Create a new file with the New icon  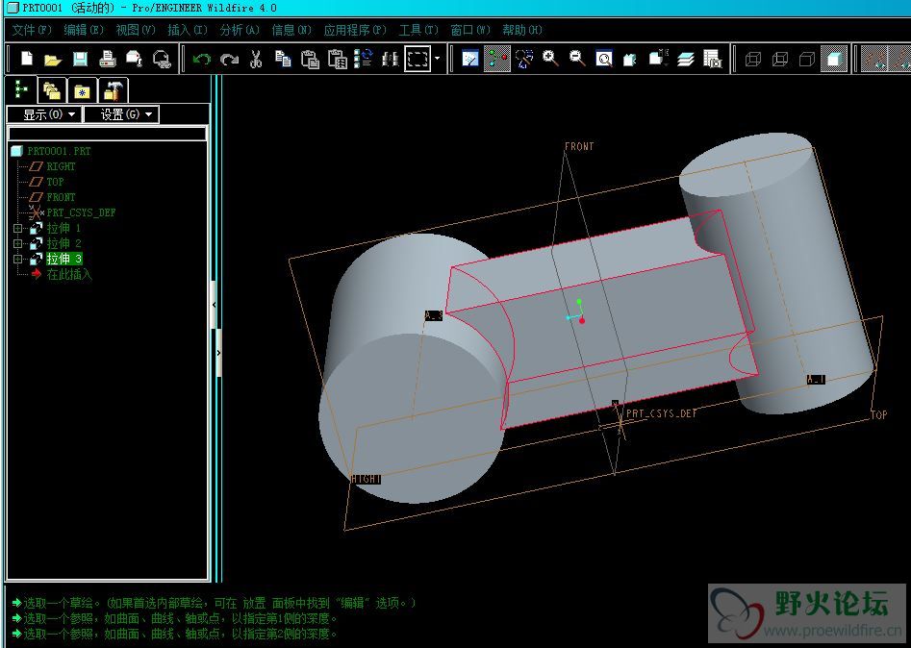pyautogui.click(x=27, y=59)
